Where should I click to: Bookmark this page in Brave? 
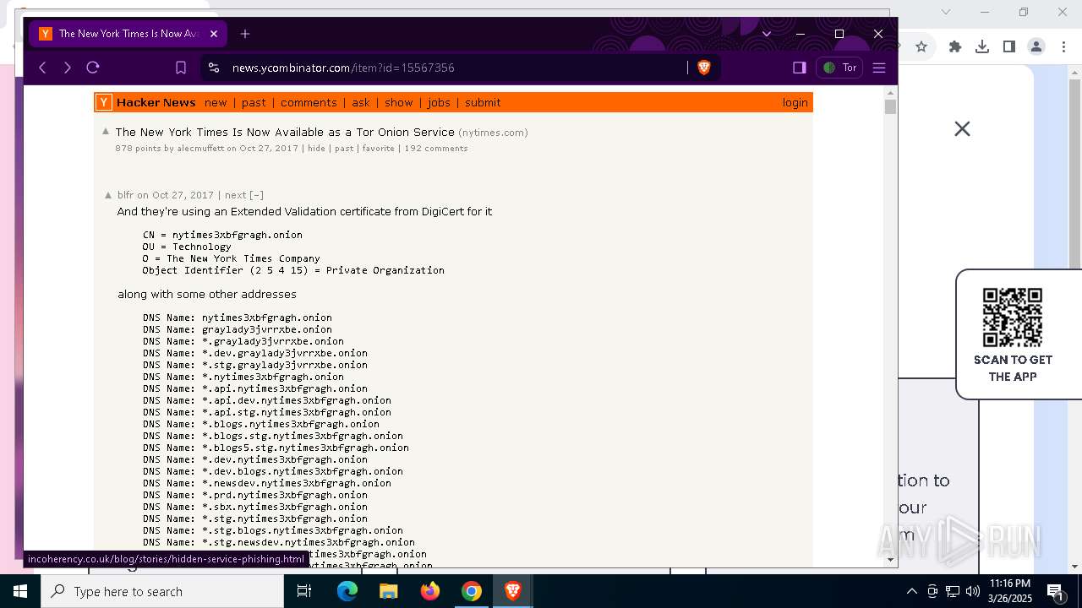click(x=181, y=68)
